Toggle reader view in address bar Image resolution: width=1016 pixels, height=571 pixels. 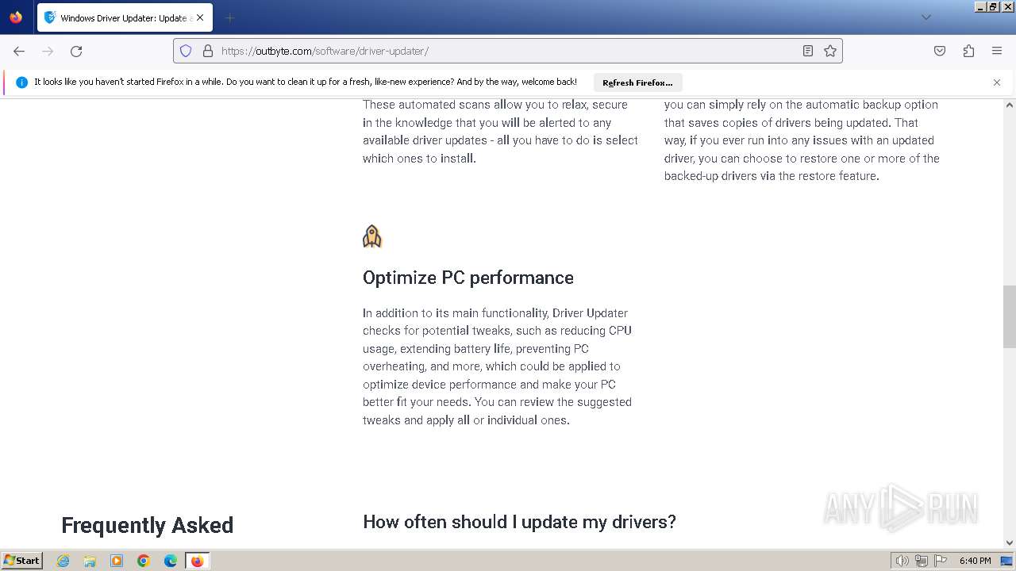[808, 51]
